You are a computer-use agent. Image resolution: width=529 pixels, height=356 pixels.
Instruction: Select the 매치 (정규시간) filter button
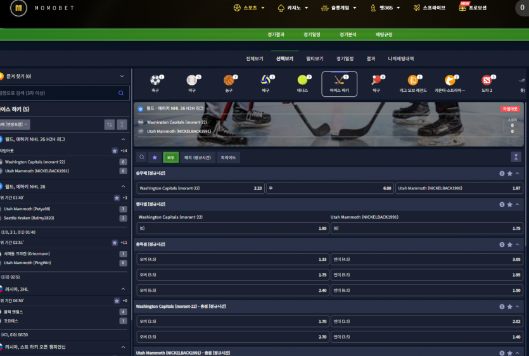click(x=198, y=157)
